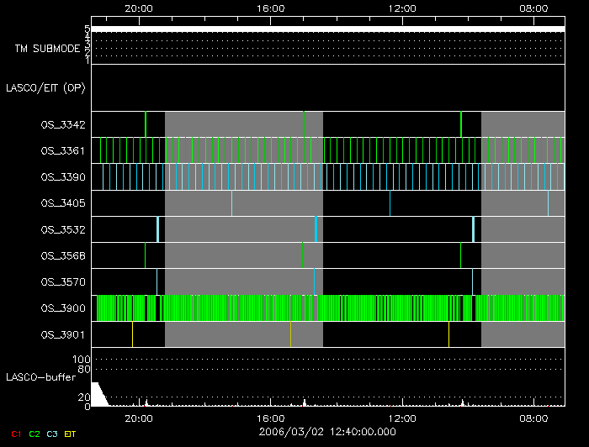589x447 pixels.
Task: Click OS_3532 thick cyan marker in first gray band
Action: tap(316, 229)
